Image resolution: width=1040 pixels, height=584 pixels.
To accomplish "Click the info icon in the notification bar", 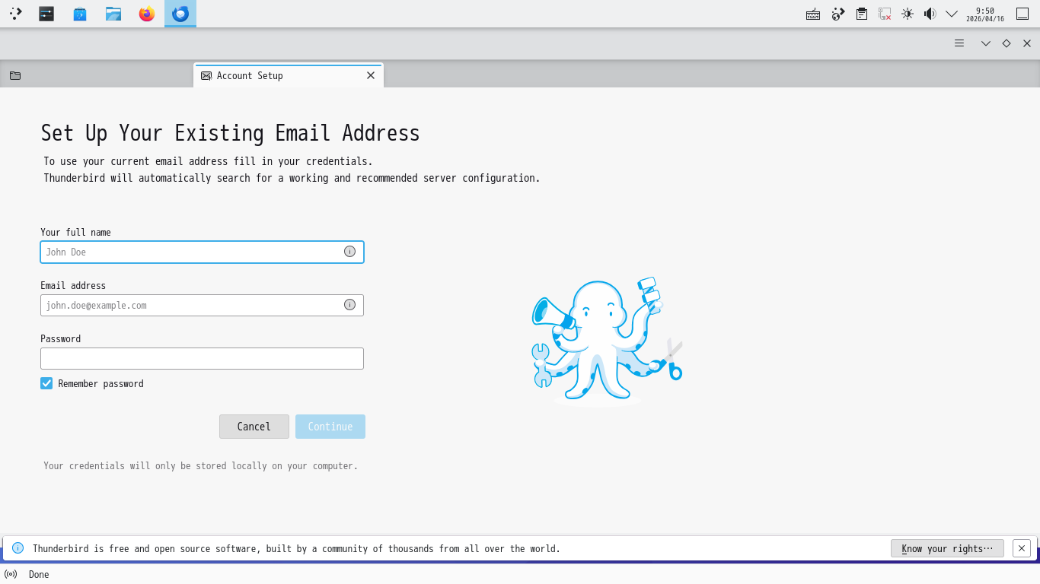I will pyautogui.click(x=18, y=548).
